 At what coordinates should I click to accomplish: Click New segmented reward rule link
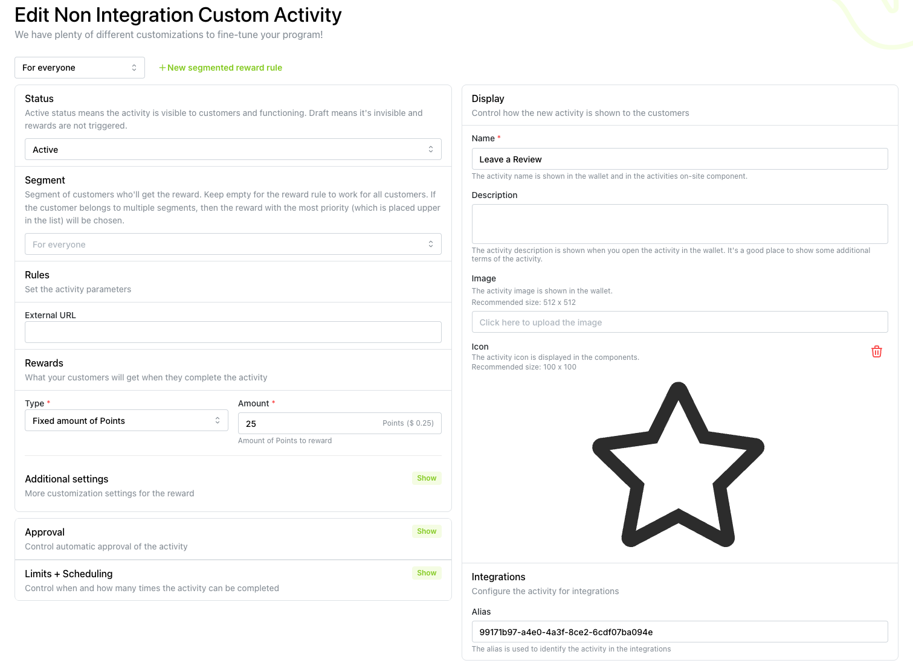coord(225,68)
